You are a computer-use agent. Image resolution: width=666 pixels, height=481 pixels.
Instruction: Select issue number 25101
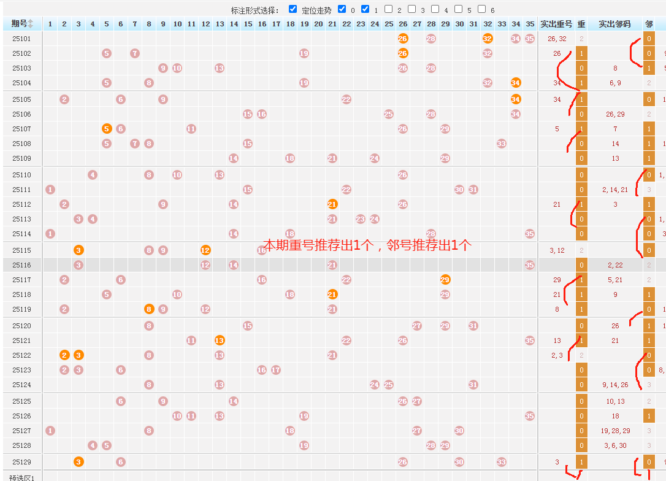pos(21,39)
